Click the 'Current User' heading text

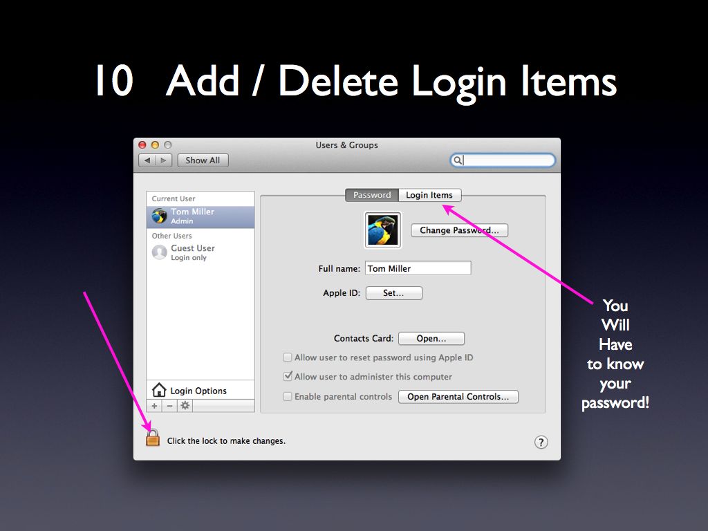174,198
